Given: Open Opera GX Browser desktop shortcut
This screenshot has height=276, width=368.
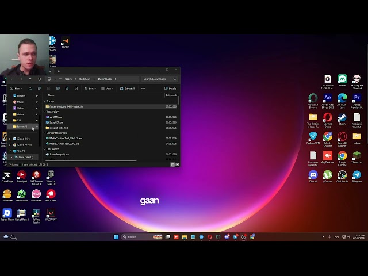Looking at the screenshot, I should coord(342,139).
